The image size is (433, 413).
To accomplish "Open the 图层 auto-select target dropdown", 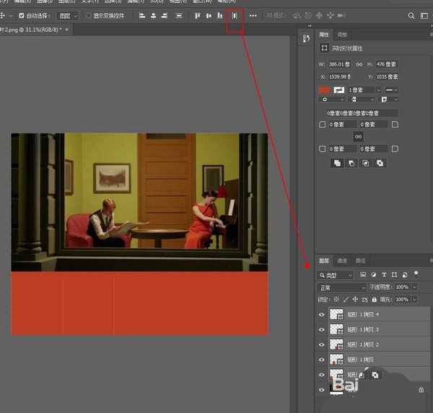I will tap(68, 15).
